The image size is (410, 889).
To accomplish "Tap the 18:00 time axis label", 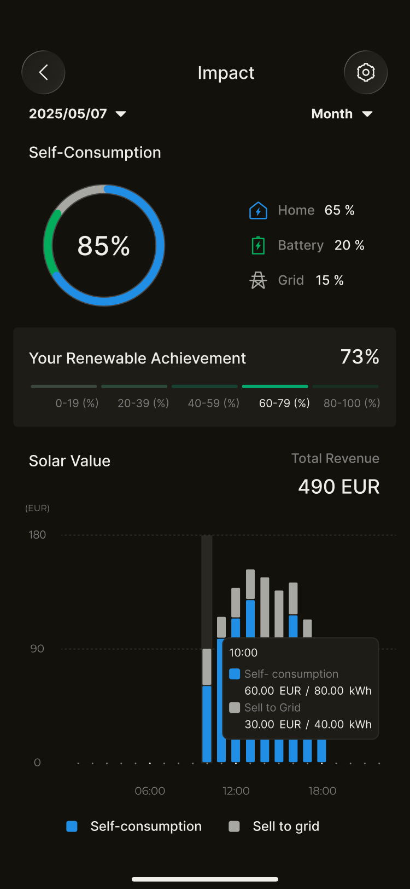I will [322, 790].
